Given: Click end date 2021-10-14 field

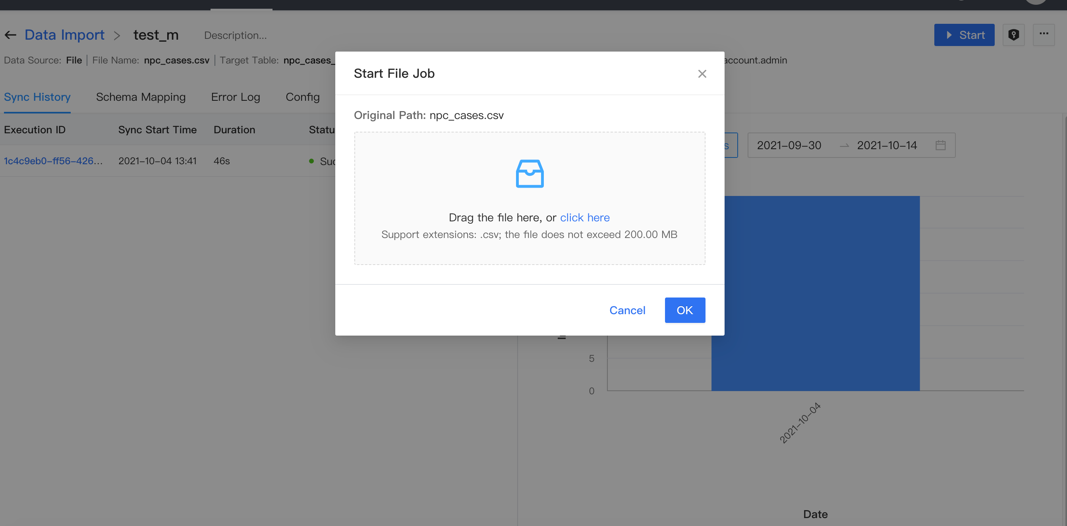Looking at the screenshot, I should point(886,145).
